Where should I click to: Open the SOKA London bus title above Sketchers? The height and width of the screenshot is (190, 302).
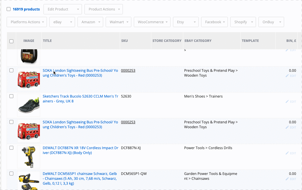tap(80, 73)
